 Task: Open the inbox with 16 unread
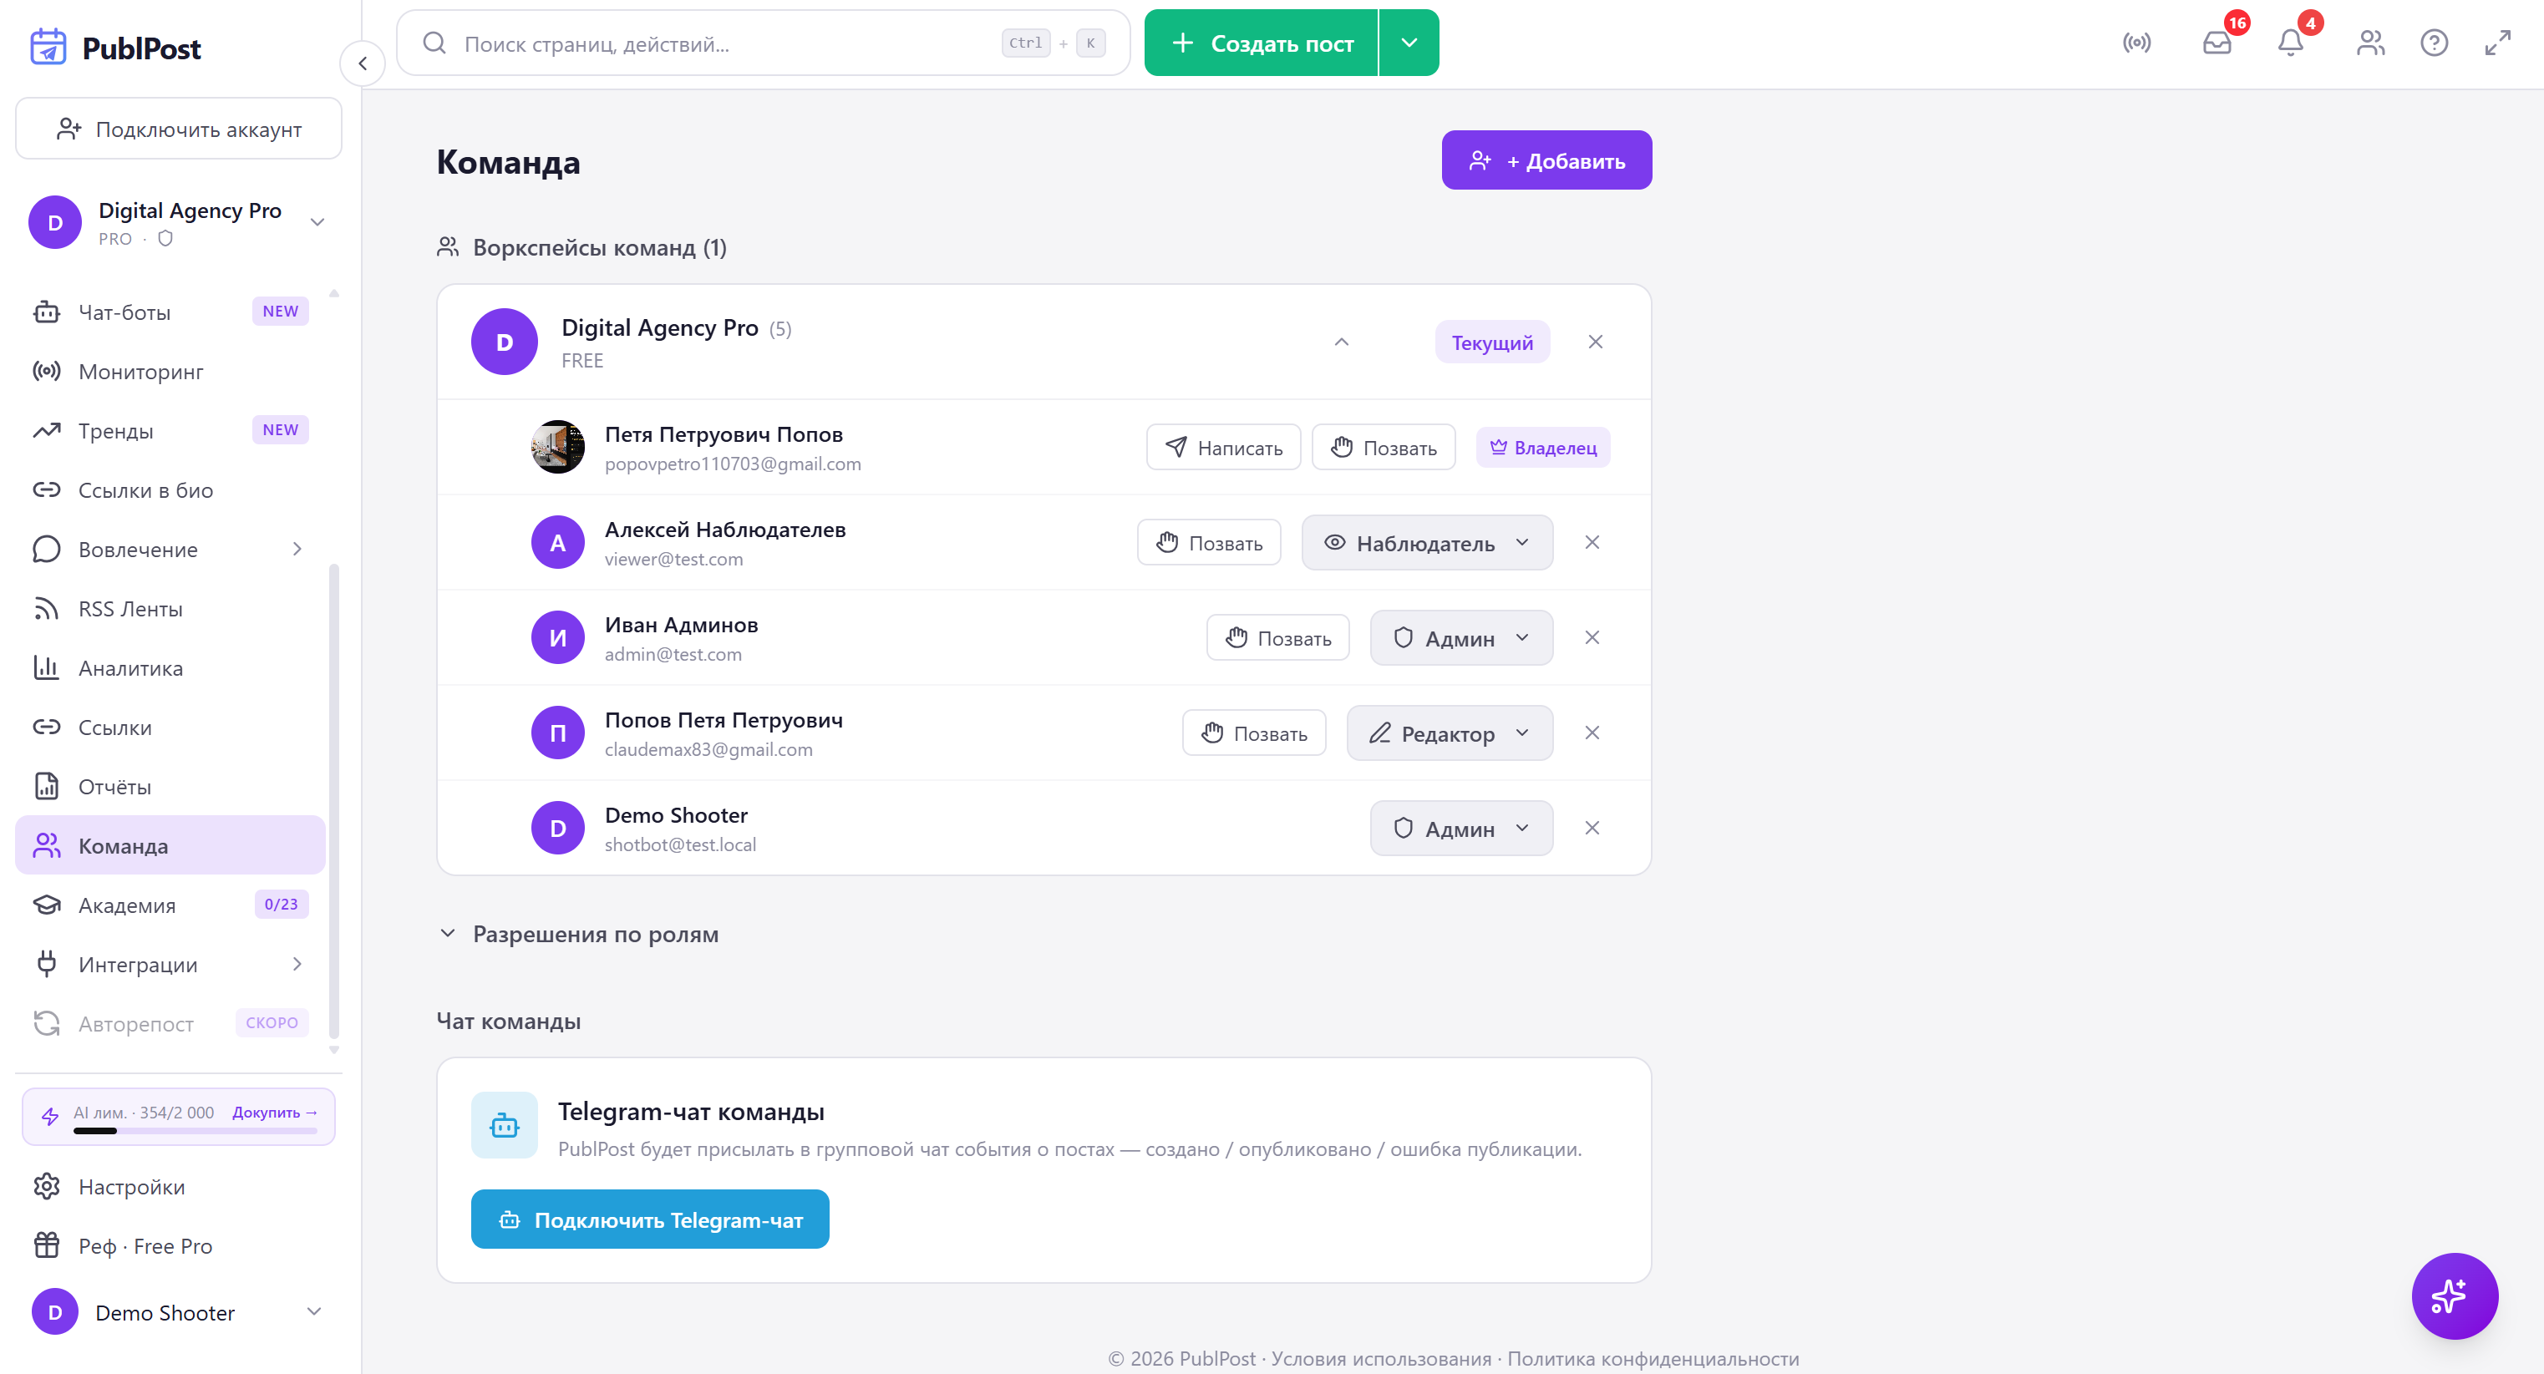pyautogui.click(x=2217, y=43)
